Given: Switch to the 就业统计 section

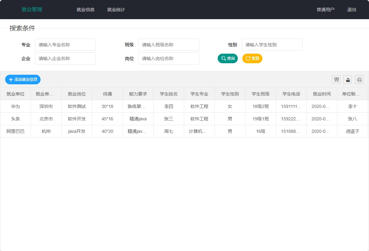Looking at the screenshot, I should coord(116,10).
